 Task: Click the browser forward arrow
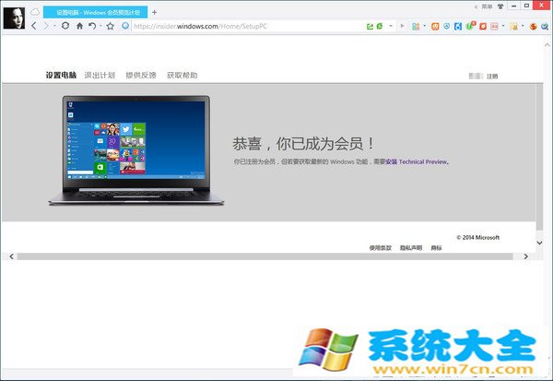click(46, 26)
